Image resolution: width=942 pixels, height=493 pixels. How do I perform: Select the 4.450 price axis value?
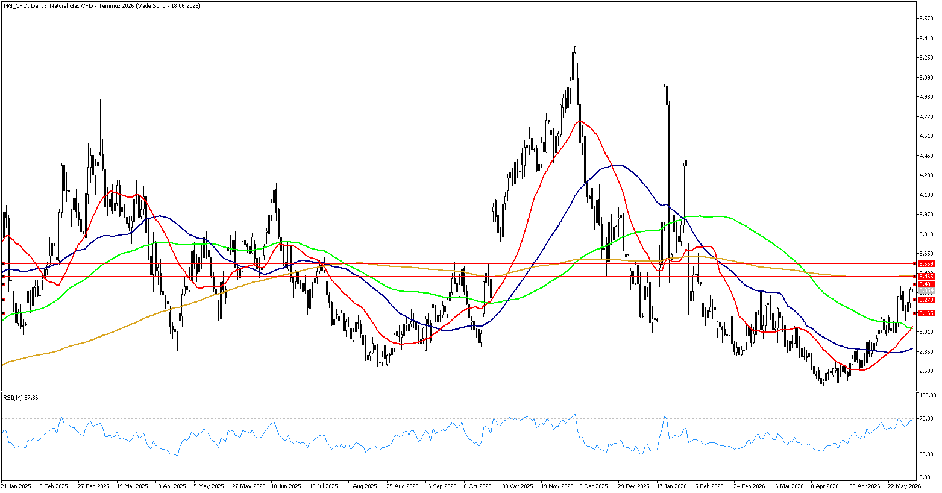[927, 156]
